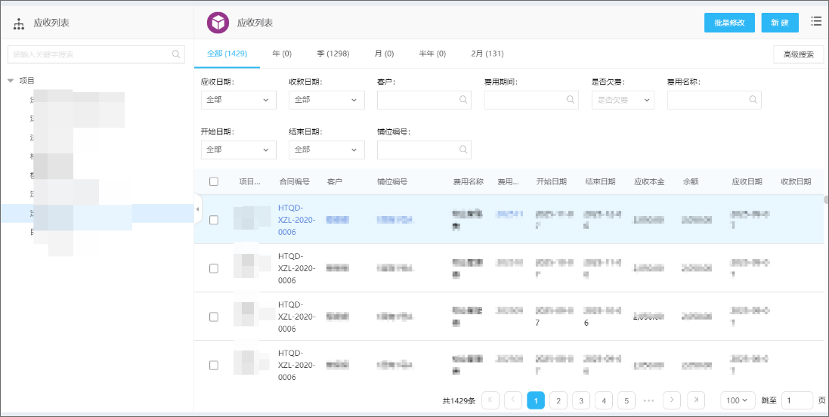
Task: Check the third HTQD-XZL-2020-0006 row checkbox
Action: tap(214, 317)
